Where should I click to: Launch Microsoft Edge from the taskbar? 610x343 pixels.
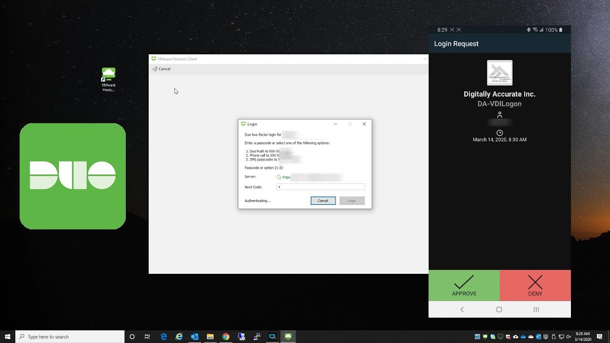163,336
